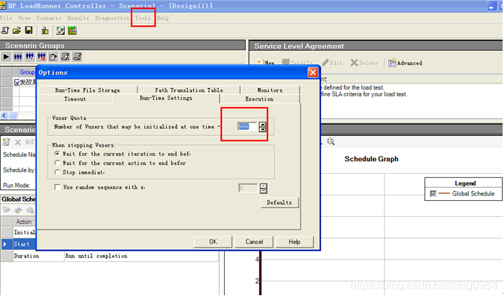The width and height of the screenshot is (504, 298).
Task: Open the Scenario menu
Action: point(49,18)
